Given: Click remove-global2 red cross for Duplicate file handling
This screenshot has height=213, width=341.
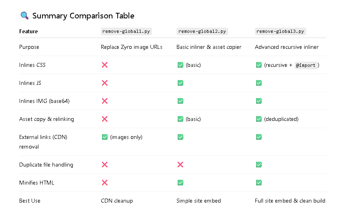Looking at the screenshot, I should point(180,165).
